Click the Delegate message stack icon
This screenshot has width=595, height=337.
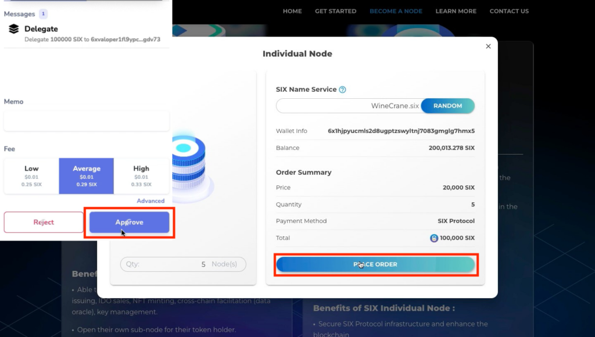click(15, 28)
